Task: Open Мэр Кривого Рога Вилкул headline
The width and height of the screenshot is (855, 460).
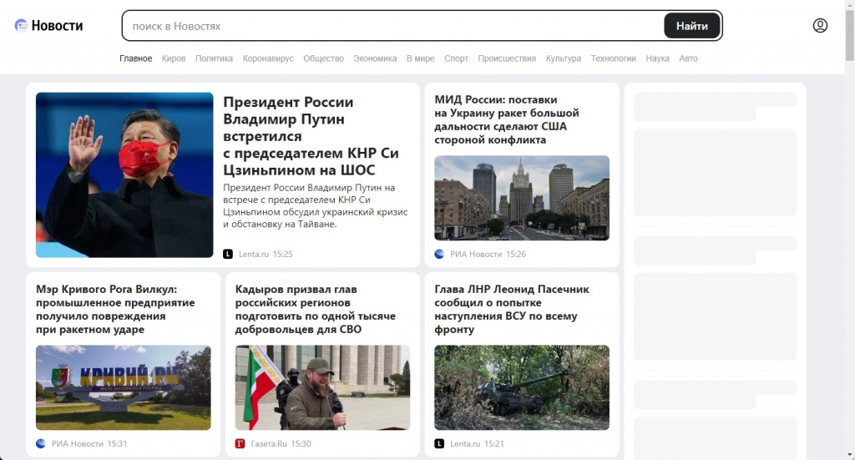Action: click(x=115, y=309)
